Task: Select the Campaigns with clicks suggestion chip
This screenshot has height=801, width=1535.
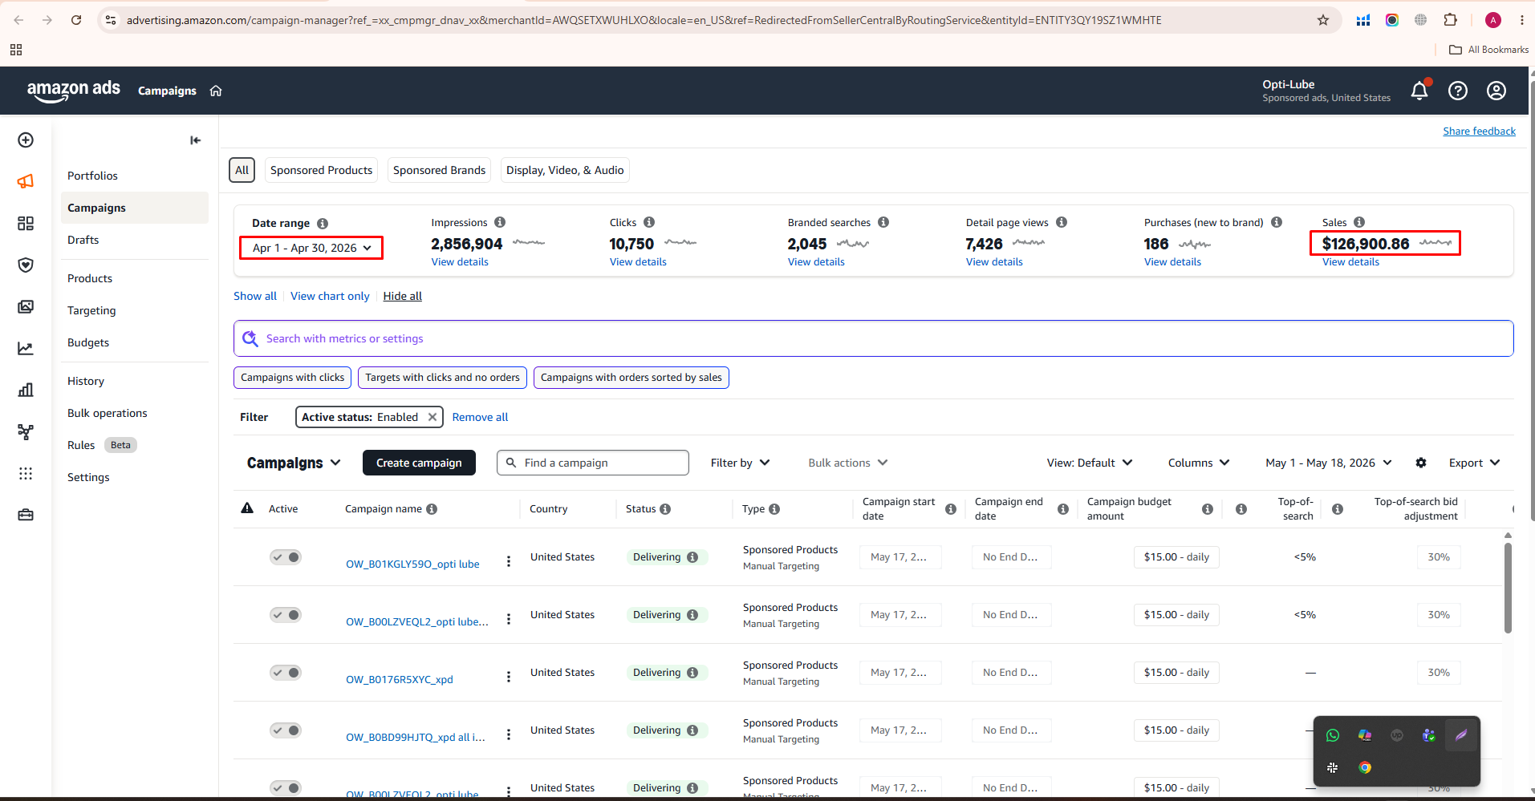Action: (x=292, y=378)
